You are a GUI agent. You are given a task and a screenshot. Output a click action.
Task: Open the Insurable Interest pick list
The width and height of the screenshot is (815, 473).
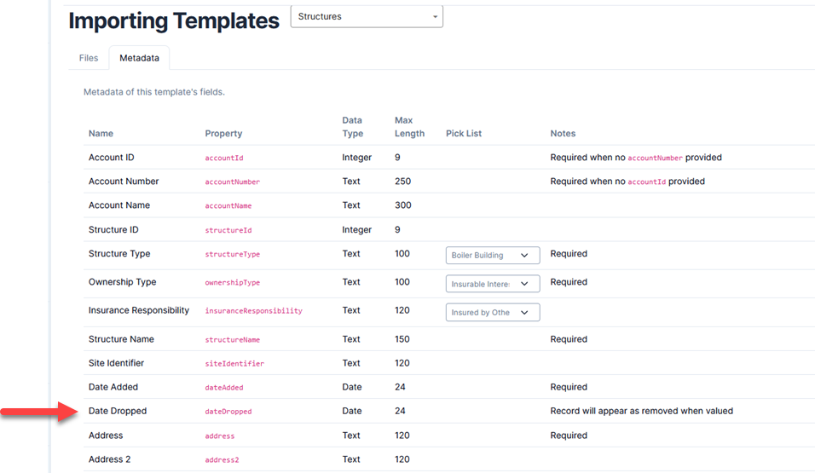click(493, 284)
